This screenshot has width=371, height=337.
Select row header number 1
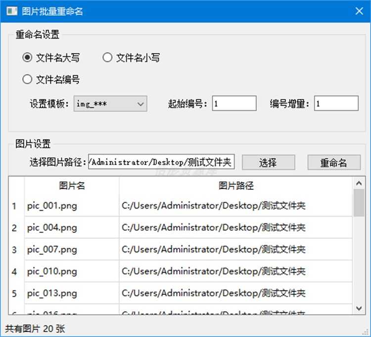click(x=16, y=206)
